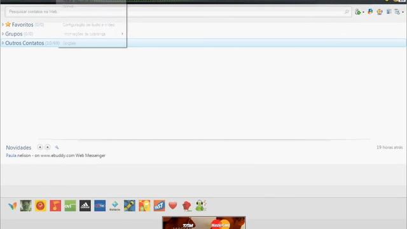The width and height of the screenshot is (407, 229).
Task: Open the dark green portrait app icon
Action: 26,205
